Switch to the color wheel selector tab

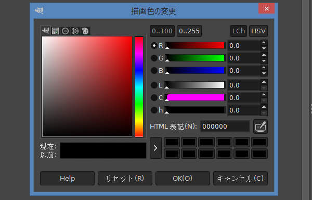pyautogui.click(x=75, y=31)
